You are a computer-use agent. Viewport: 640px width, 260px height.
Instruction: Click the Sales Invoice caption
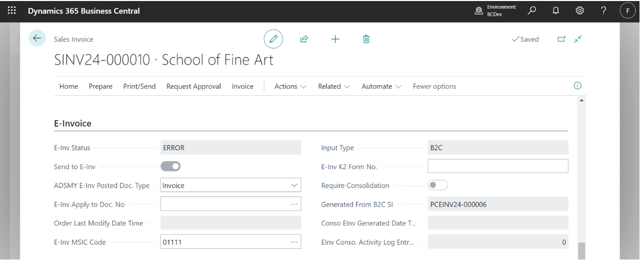click(74, 39)
